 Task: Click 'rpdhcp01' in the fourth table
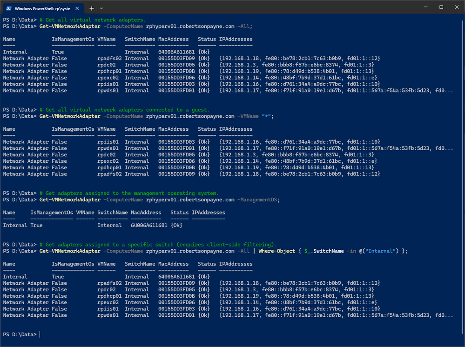[x=109, y=296]
